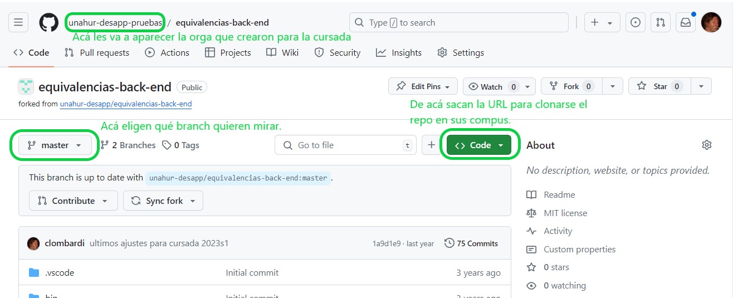Expand the green Code dropdown

pyautogui.click(x=479, y=145)
